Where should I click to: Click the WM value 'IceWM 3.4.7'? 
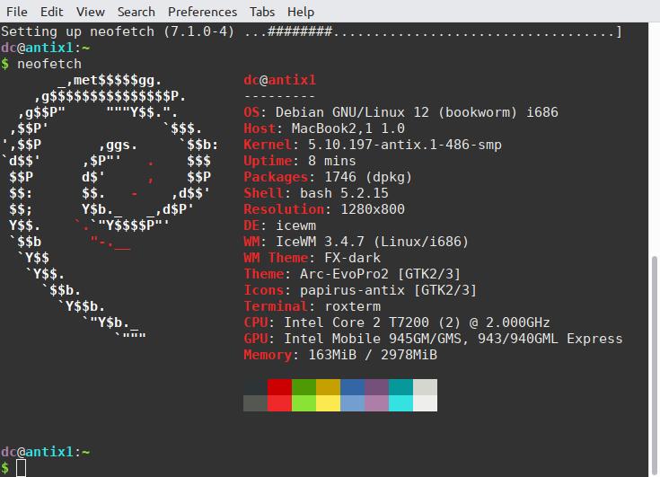(x=320, y=242)
